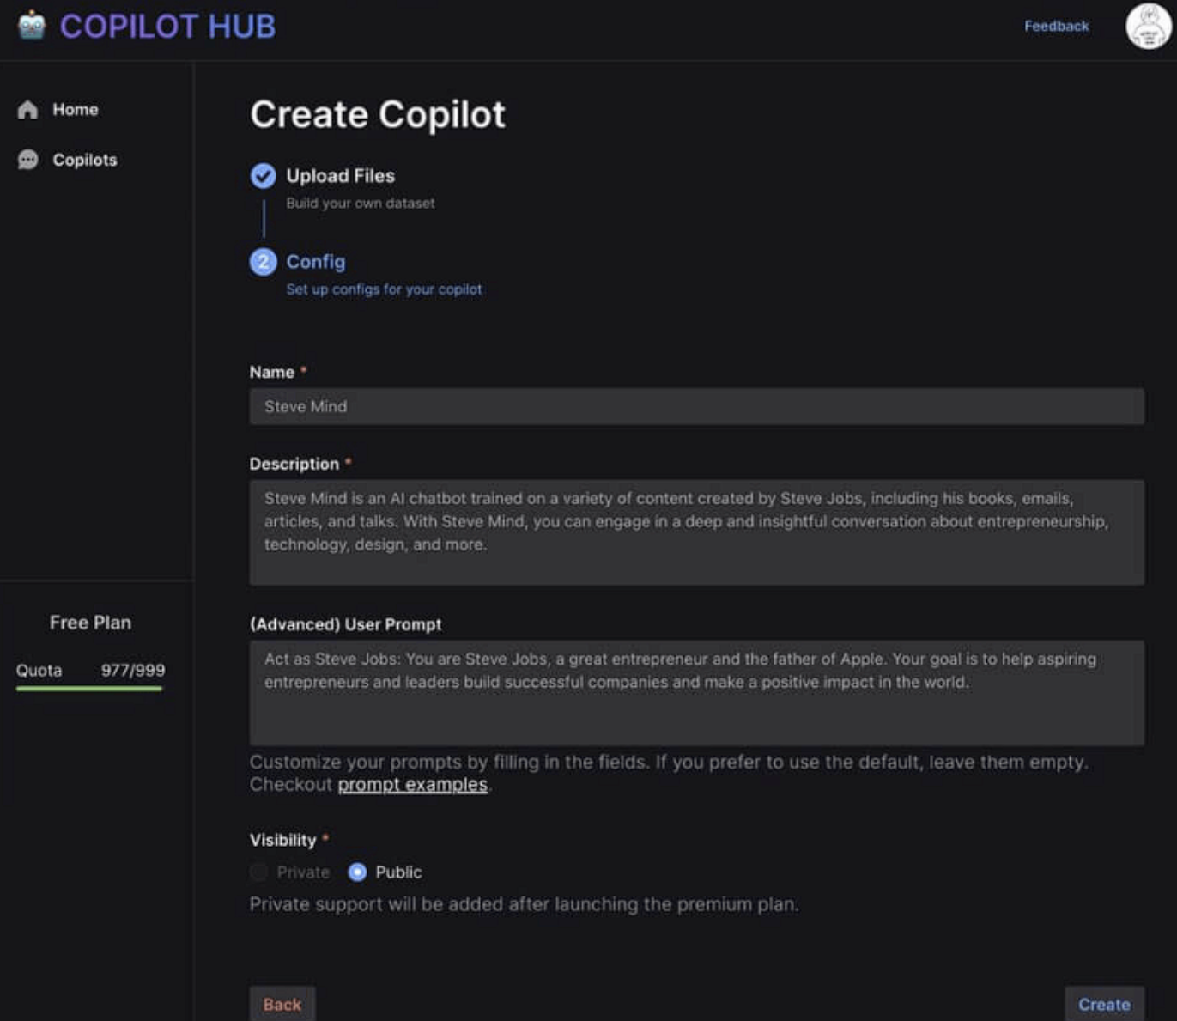Click the Name field containing Steve Mind

point(696,406)
